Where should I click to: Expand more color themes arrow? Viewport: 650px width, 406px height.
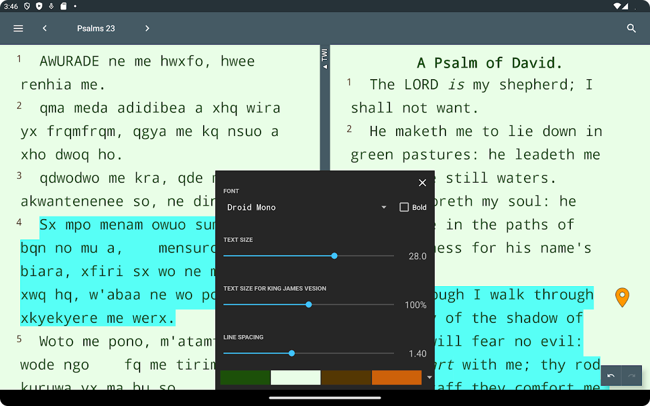point(430,378)
